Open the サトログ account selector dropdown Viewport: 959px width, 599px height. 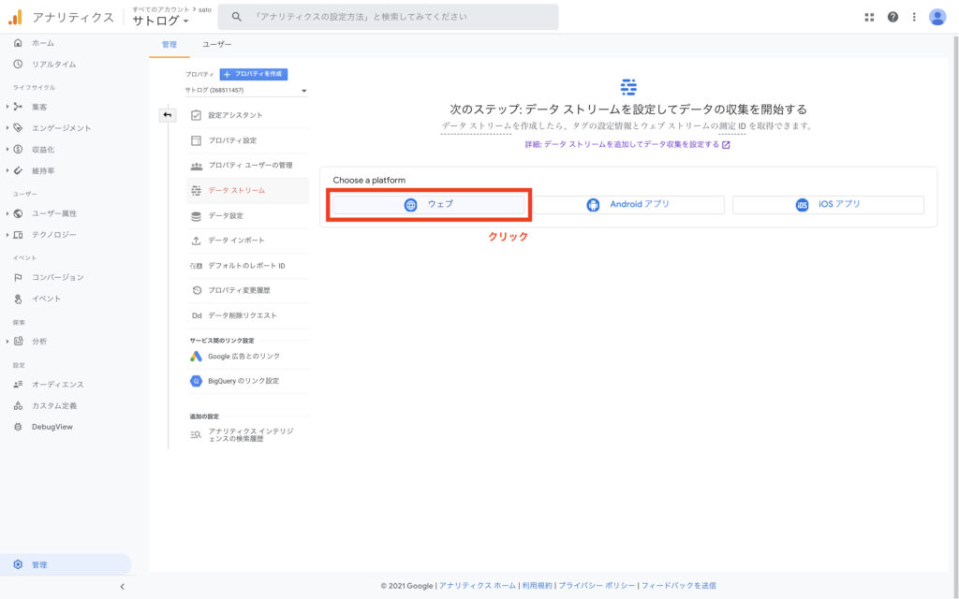(160, 21)
